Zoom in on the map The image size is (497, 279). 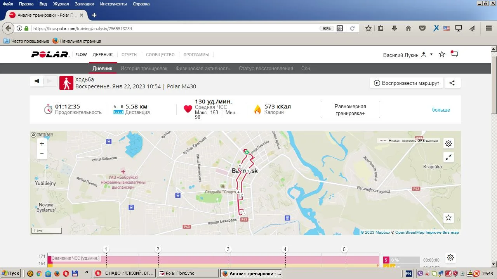point(42,144)
